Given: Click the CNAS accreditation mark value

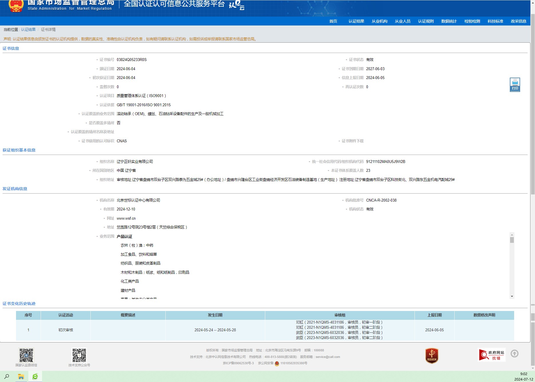Looking at the screenshot, I should coord(122,141).
